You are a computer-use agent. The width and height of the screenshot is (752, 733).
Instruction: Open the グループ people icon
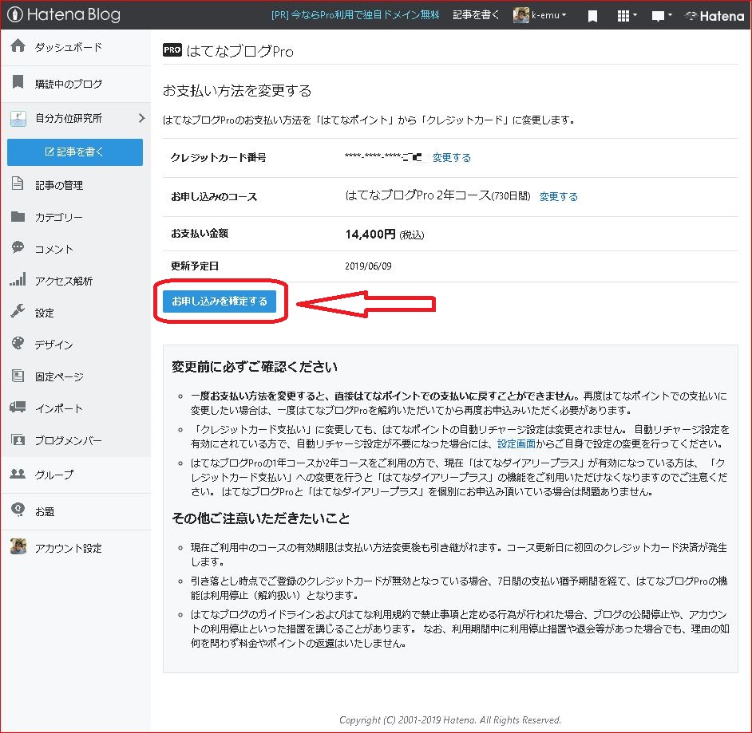tap(18, 473)
